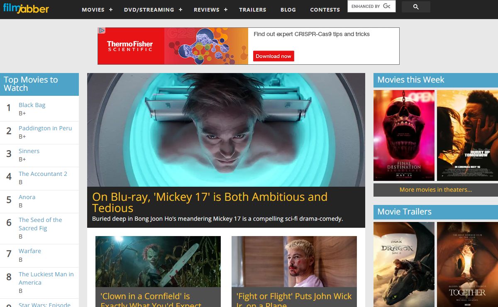Open the Reviews menu
This screenshot has height=307, width=498.
(x=207, y=10)
